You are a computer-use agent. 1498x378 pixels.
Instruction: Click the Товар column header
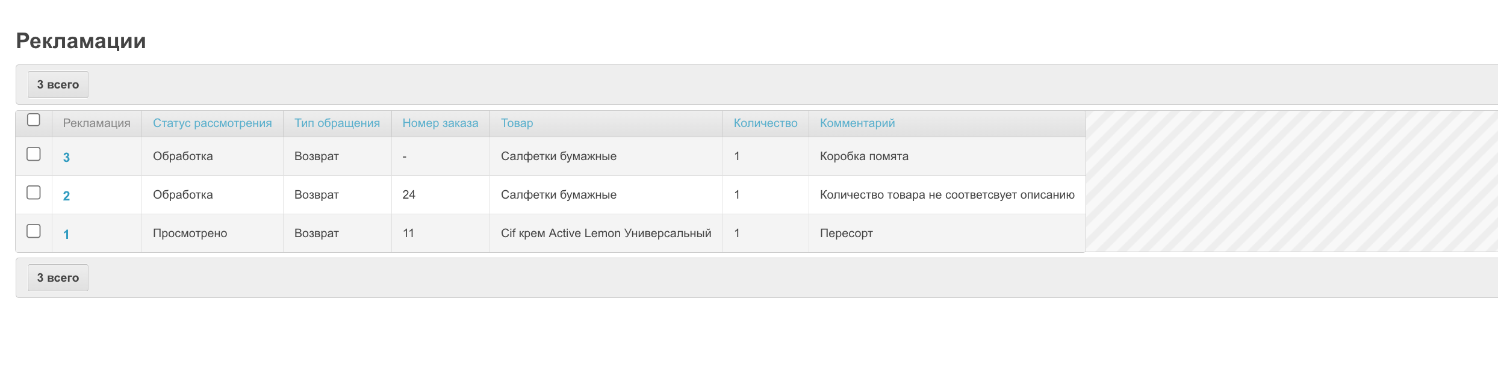click(517, 123)
